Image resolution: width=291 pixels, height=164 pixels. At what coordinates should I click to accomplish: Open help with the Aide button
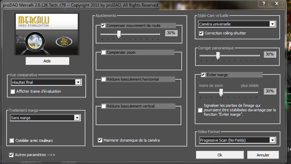pyautogui.click(x=47, y=61)
